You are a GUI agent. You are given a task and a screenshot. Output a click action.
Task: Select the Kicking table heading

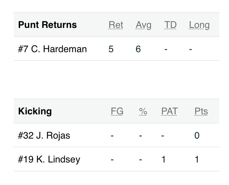[35, 111]
